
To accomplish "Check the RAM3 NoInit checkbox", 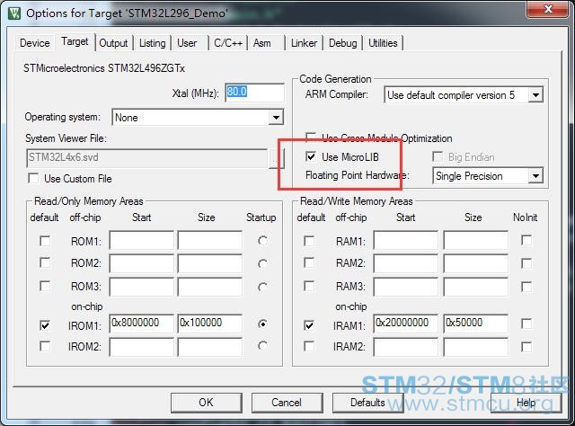I will [x=526, y=287].
